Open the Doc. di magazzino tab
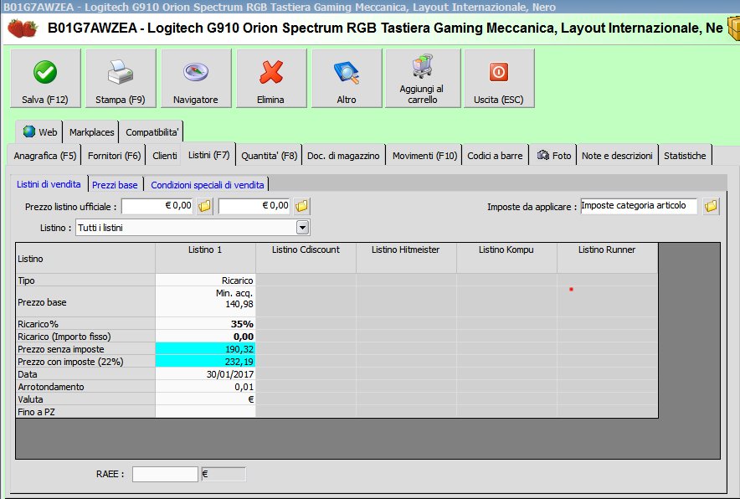 343,156
